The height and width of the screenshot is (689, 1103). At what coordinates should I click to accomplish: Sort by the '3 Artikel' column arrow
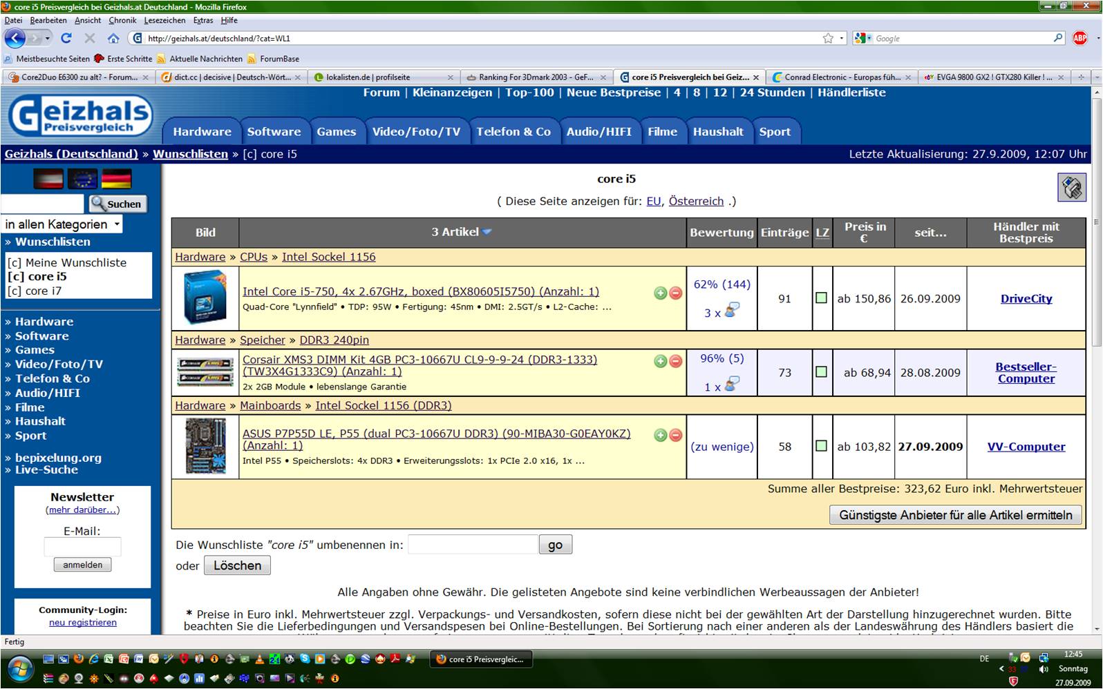[487, 232]
